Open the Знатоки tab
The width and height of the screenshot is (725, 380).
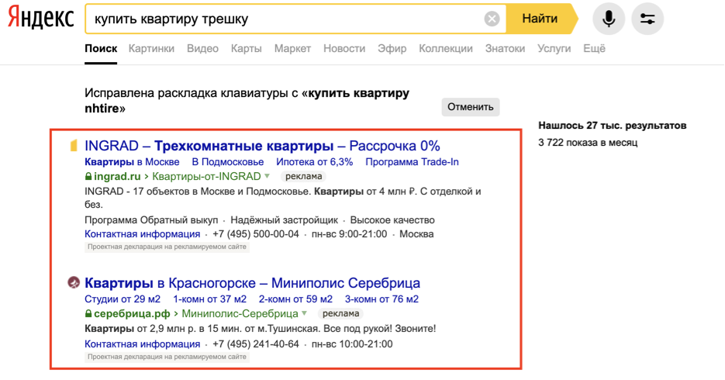tap(505, 49)
